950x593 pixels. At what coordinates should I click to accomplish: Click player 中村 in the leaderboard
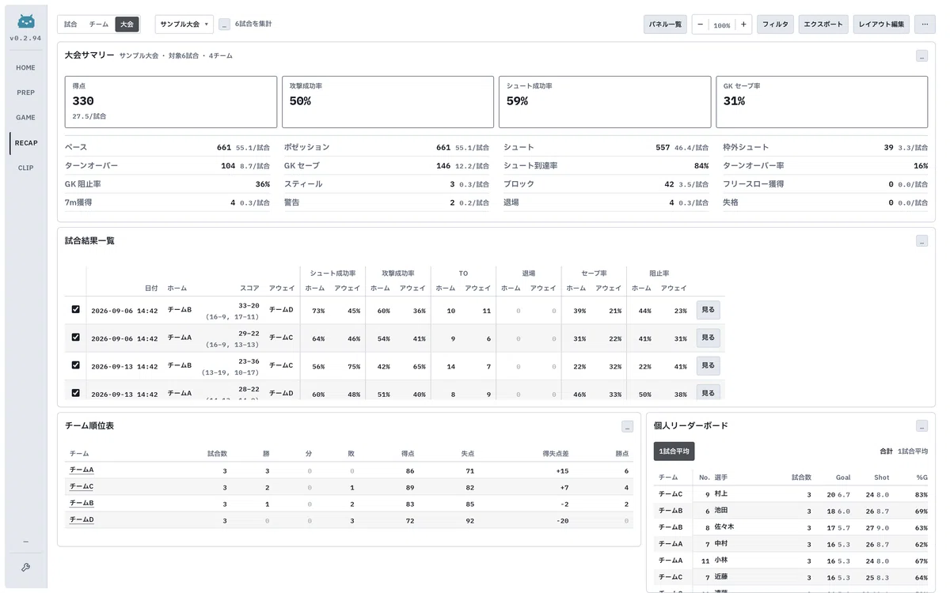(x=720, y=544)
